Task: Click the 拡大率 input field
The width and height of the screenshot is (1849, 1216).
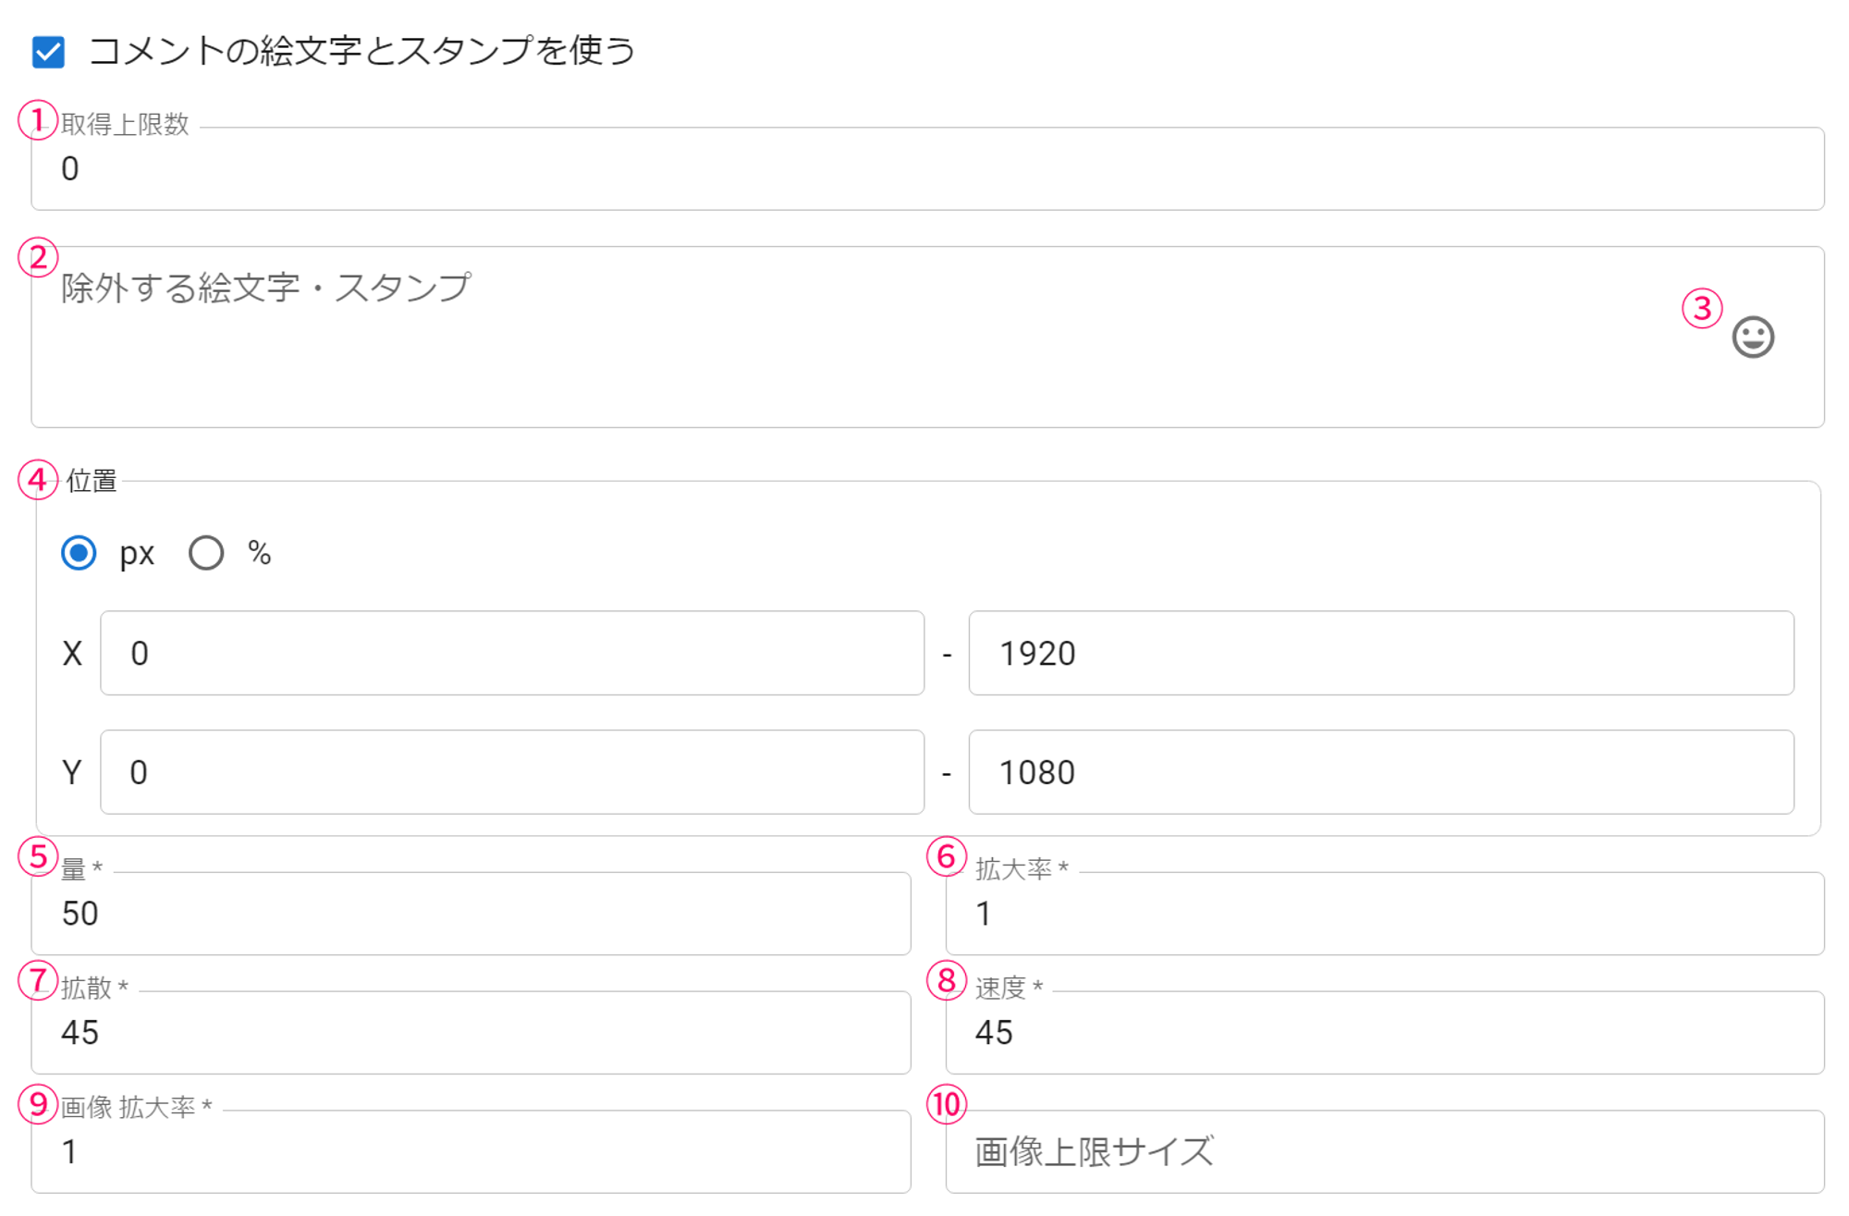Action: [1384, 914]
